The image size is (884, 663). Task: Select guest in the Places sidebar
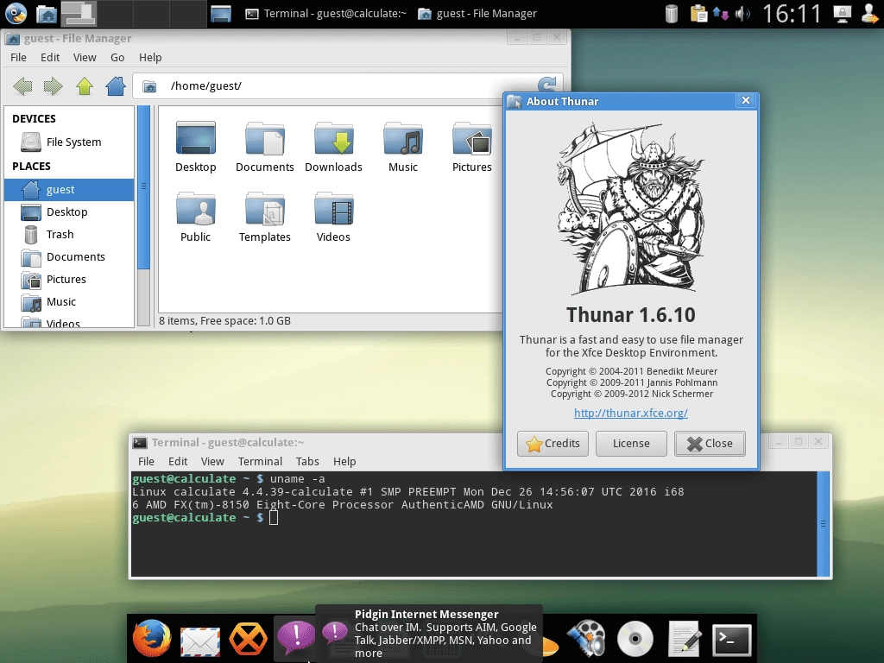point(69,189)
